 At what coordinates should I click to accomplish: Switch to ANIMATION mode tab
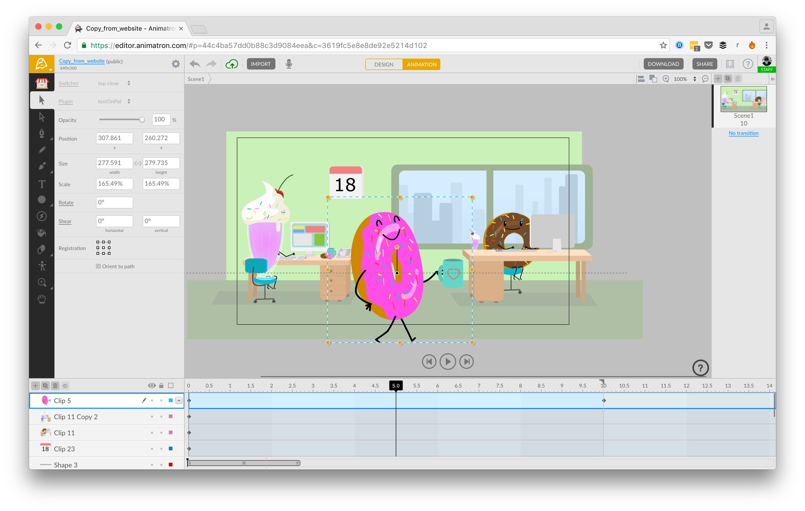point(421,64)
